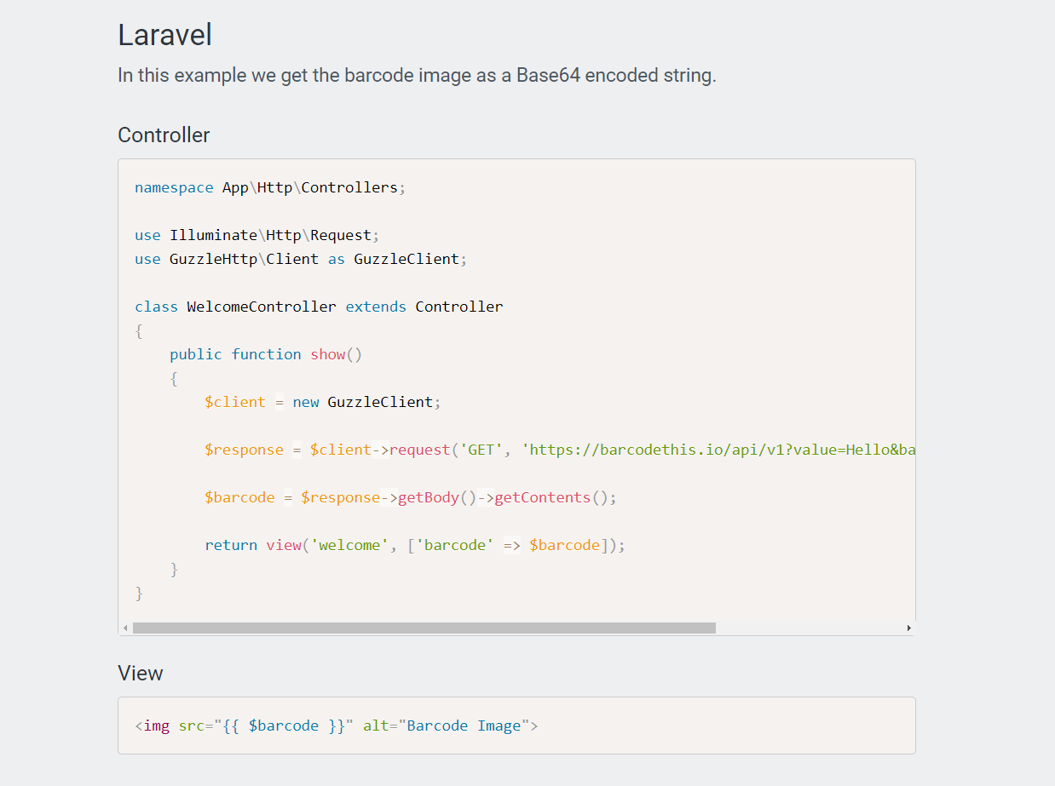The width and height of the screenshot is (1055, 786).
Task: Click the 'use Illuminate\Http\Request;' line
Action: pos(257,235)
